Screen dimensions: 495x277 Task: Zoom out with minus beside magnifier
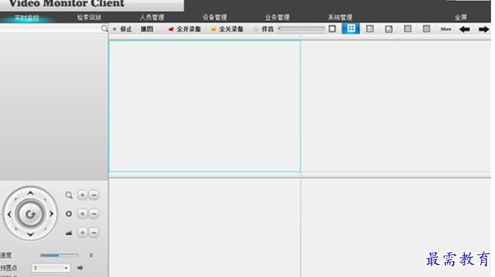94,195
